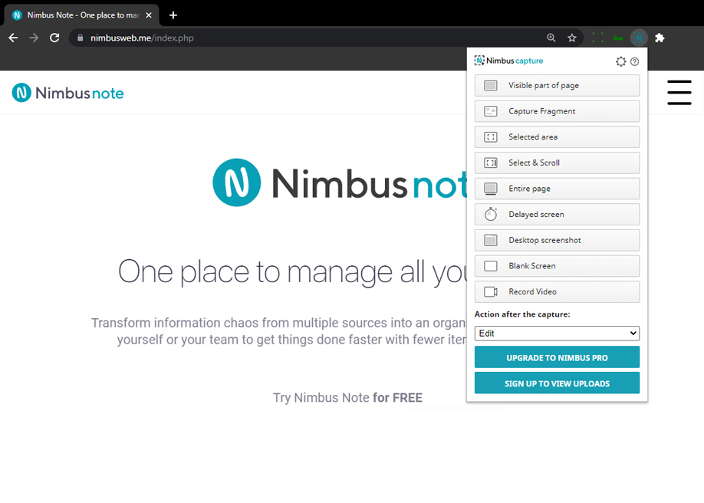Select the Visible part of page capture mode

(557, 85)
